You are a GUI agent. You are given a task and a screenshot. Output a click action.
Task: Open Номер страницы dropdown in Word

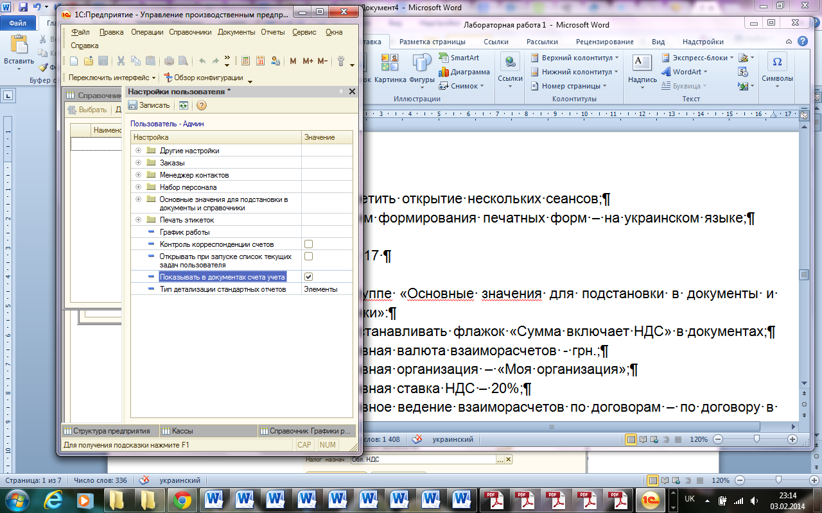pos(568,86)
